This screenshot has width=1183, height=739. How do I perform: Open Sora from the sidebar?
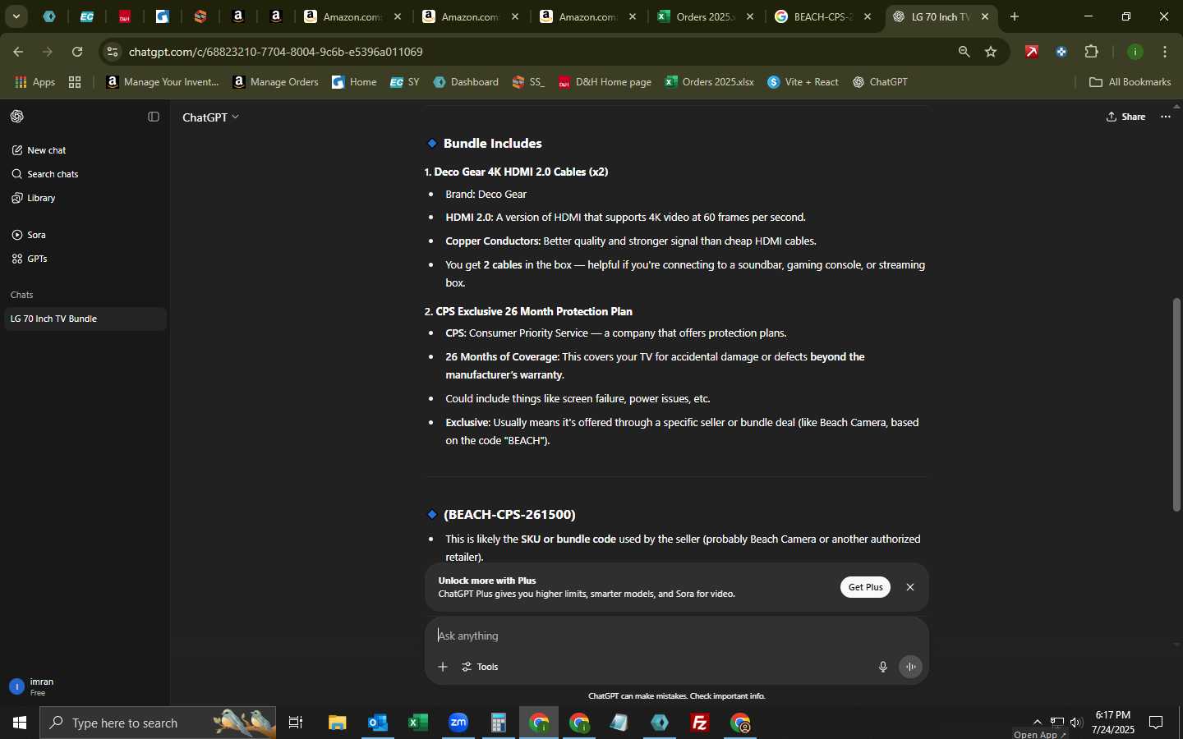point(85,235)
